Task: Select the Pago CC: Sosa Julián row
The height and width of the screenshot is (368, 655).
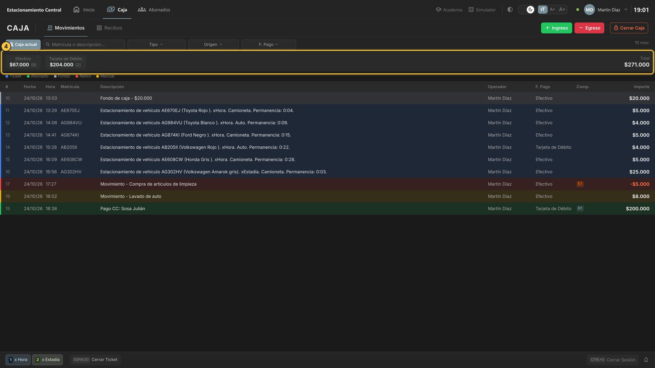Action: (327, 209)
